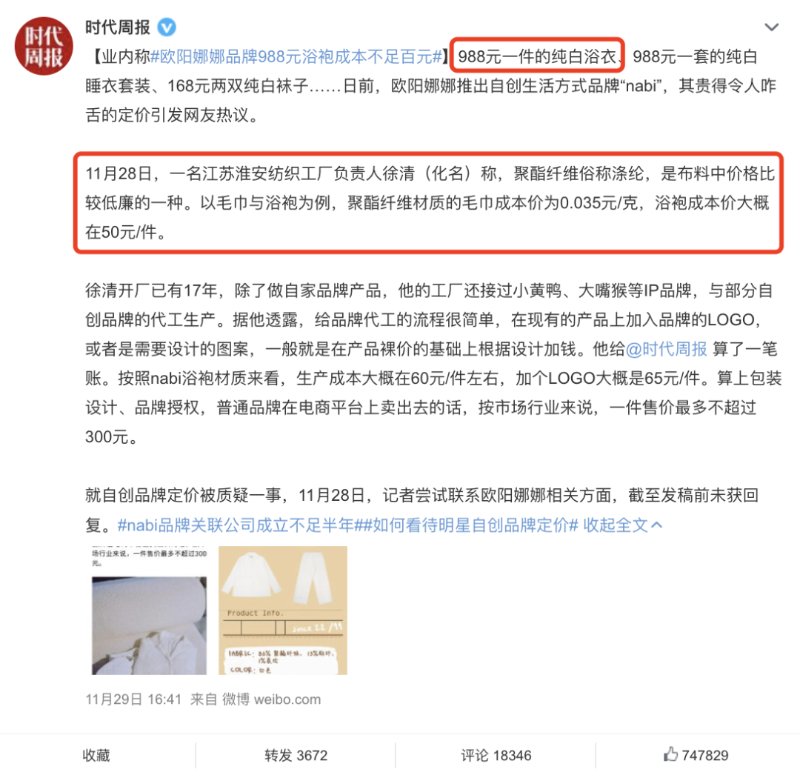Screen dimensions: 800x775
Task: Click the 微博 weibo.com source link
Action: (x=271, y=699)
